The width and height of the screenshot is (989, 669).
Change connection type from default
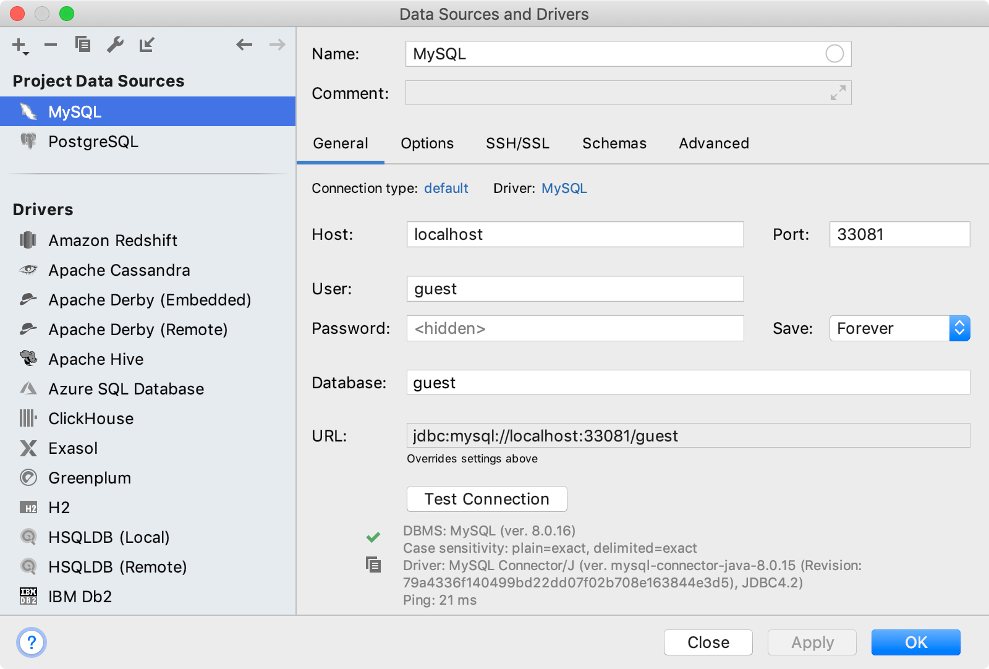pos(446,188)
